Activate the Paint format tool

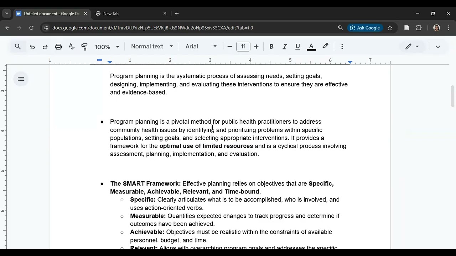[84, 47]
